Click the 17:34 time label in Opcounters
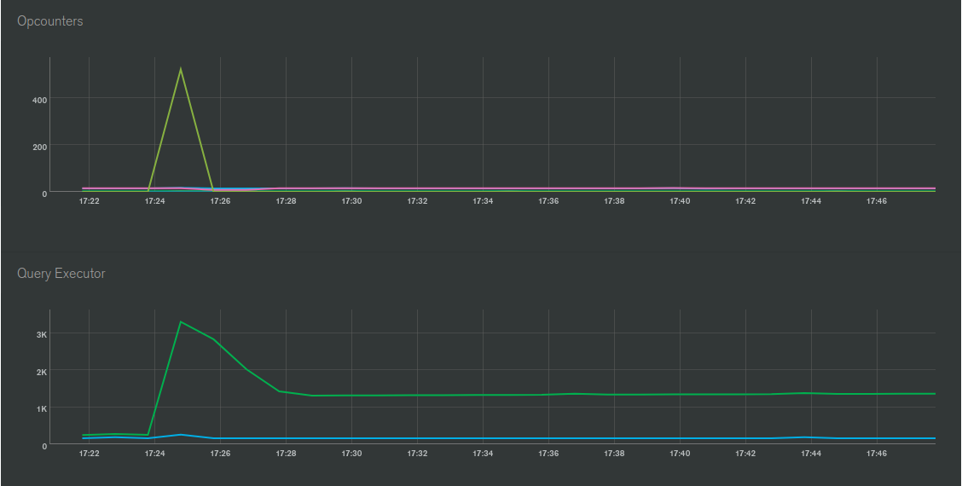962x486 pixels. pyautogui.click(x=483, y=201)
